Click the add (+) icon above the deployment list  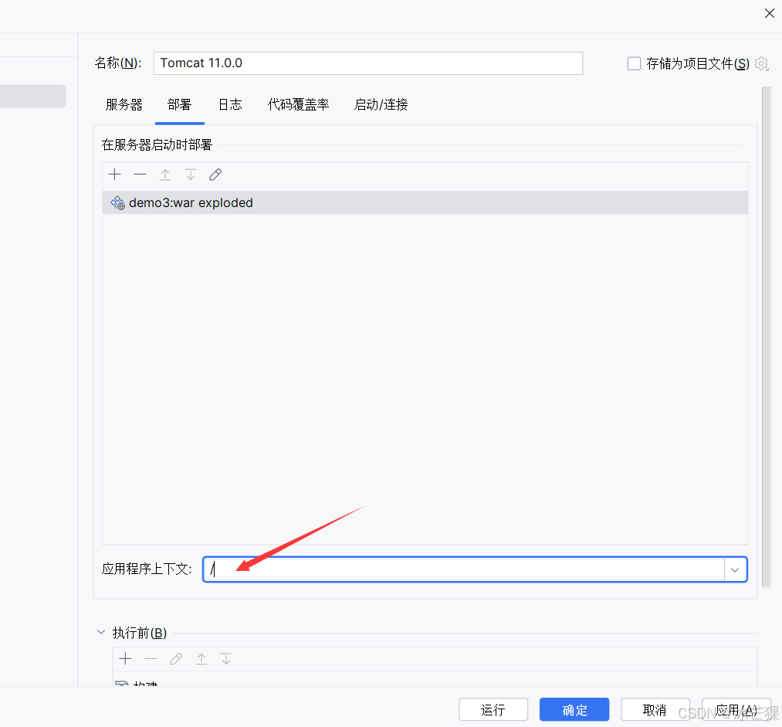pyautogui.click(x=114, y=175)
